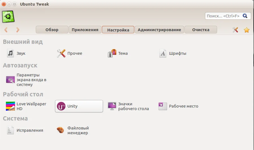254x150 pixels.
Task: Open Рабочее место workspace icon
Action: coord(163,106)
